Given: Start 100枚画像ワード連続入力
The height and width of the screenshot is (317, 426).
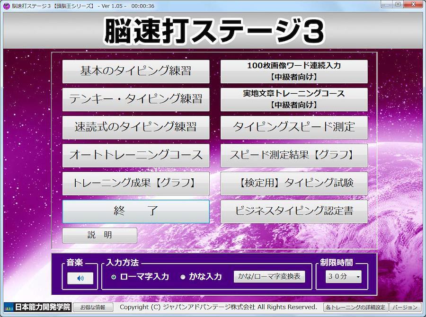Looking at the screenshot, I should pyautogui.click(x=294, y=71).
